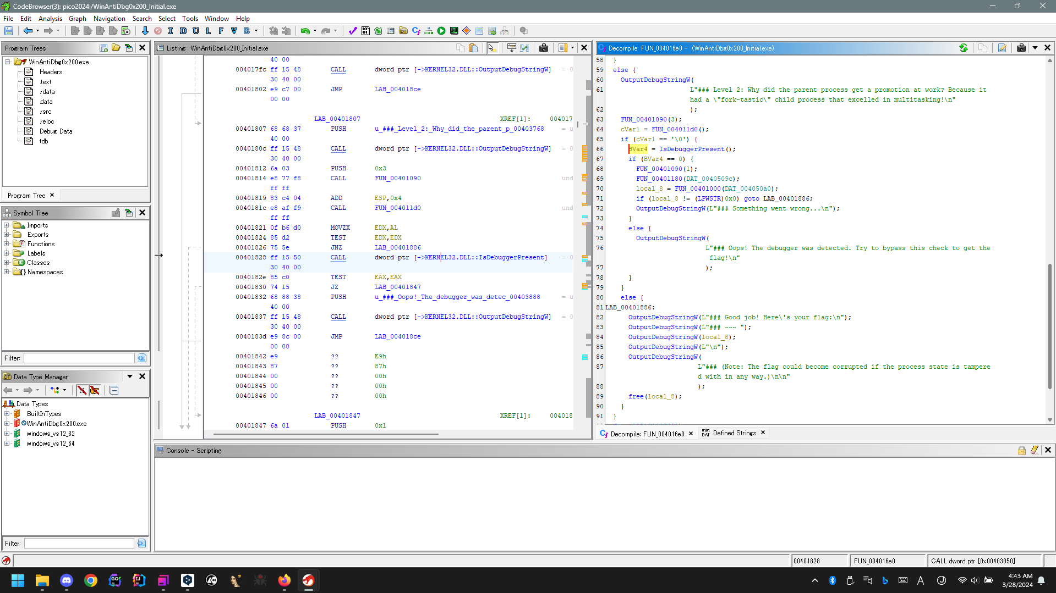This screenshot has width=1056, height=593.
Task: Toggle Data Type Manager pointer filter button
Action: (x=95, y=390)
